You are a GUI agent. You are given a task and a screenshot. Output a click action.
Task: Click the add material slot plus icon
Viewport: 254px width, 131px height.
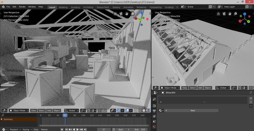(251, 99)
